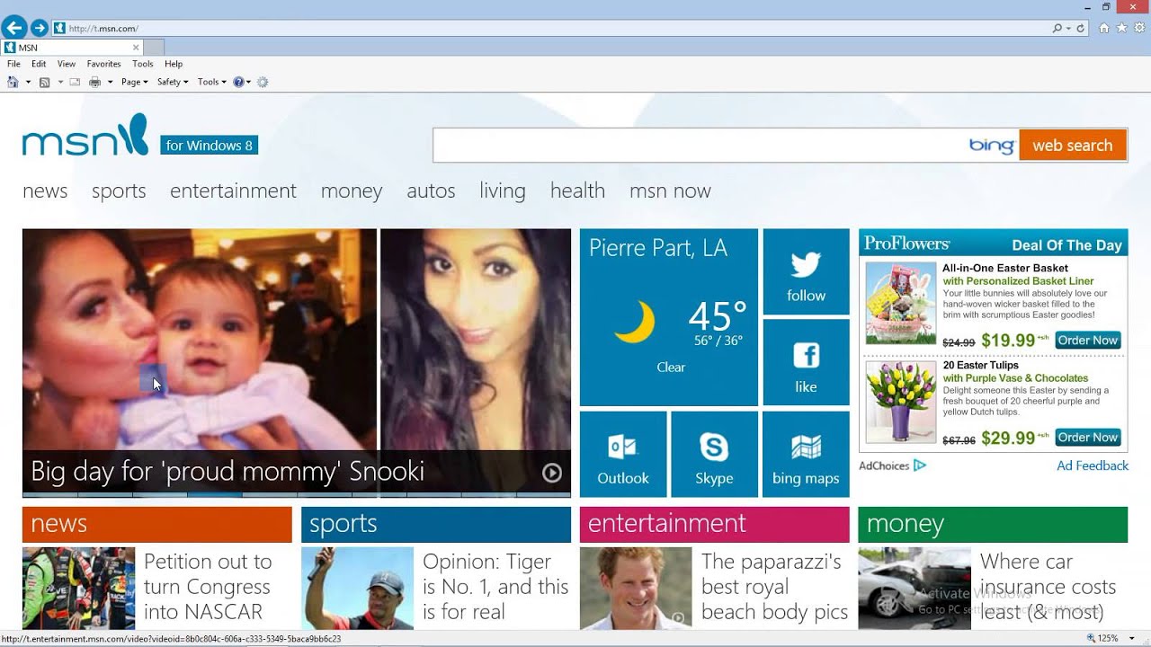Image resolution: width=1151 pixels, height=647 pixels.
Task: Open the gear Tools icon at top right
Action: tap(1139, 28)
